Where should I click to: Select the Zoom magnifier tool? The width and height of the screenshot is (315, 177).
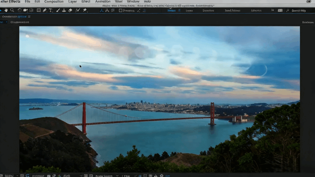[12, 10]
